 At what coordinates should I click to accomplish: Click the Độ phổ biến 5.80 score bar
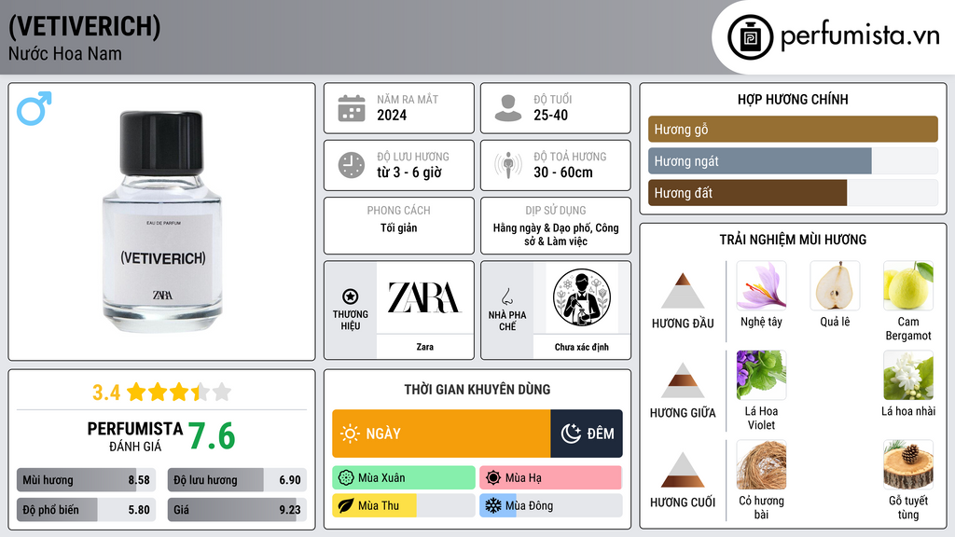pyautogui.click(x=87, y=510)
